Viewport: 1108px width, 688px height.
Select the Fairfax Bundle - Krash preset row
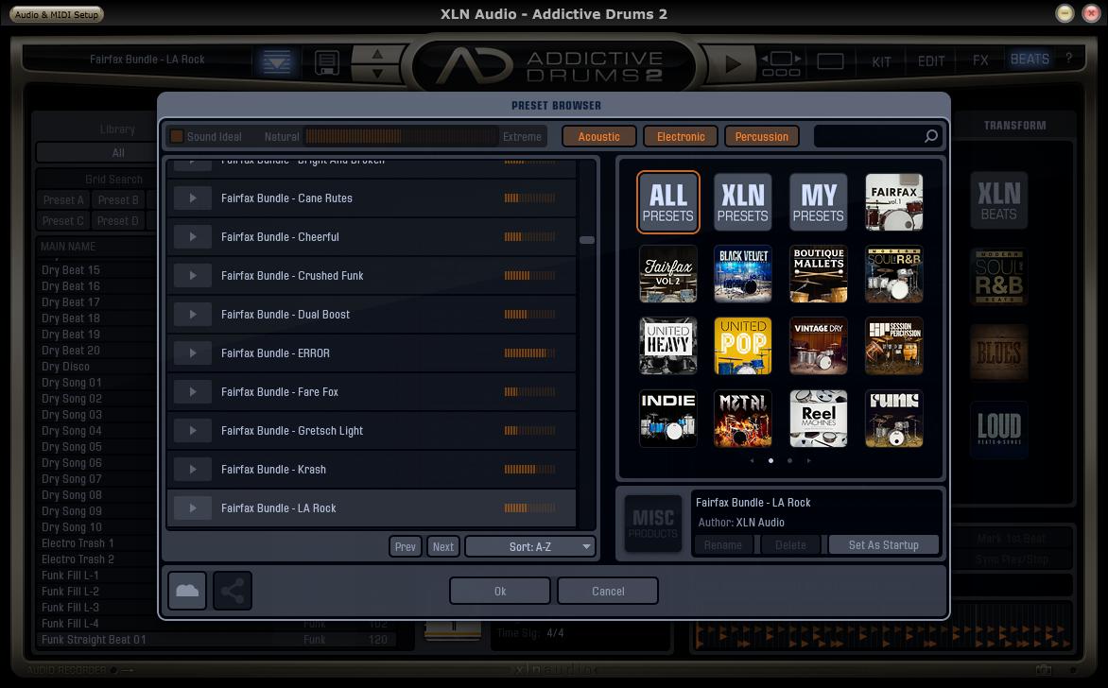click(372, 470)
